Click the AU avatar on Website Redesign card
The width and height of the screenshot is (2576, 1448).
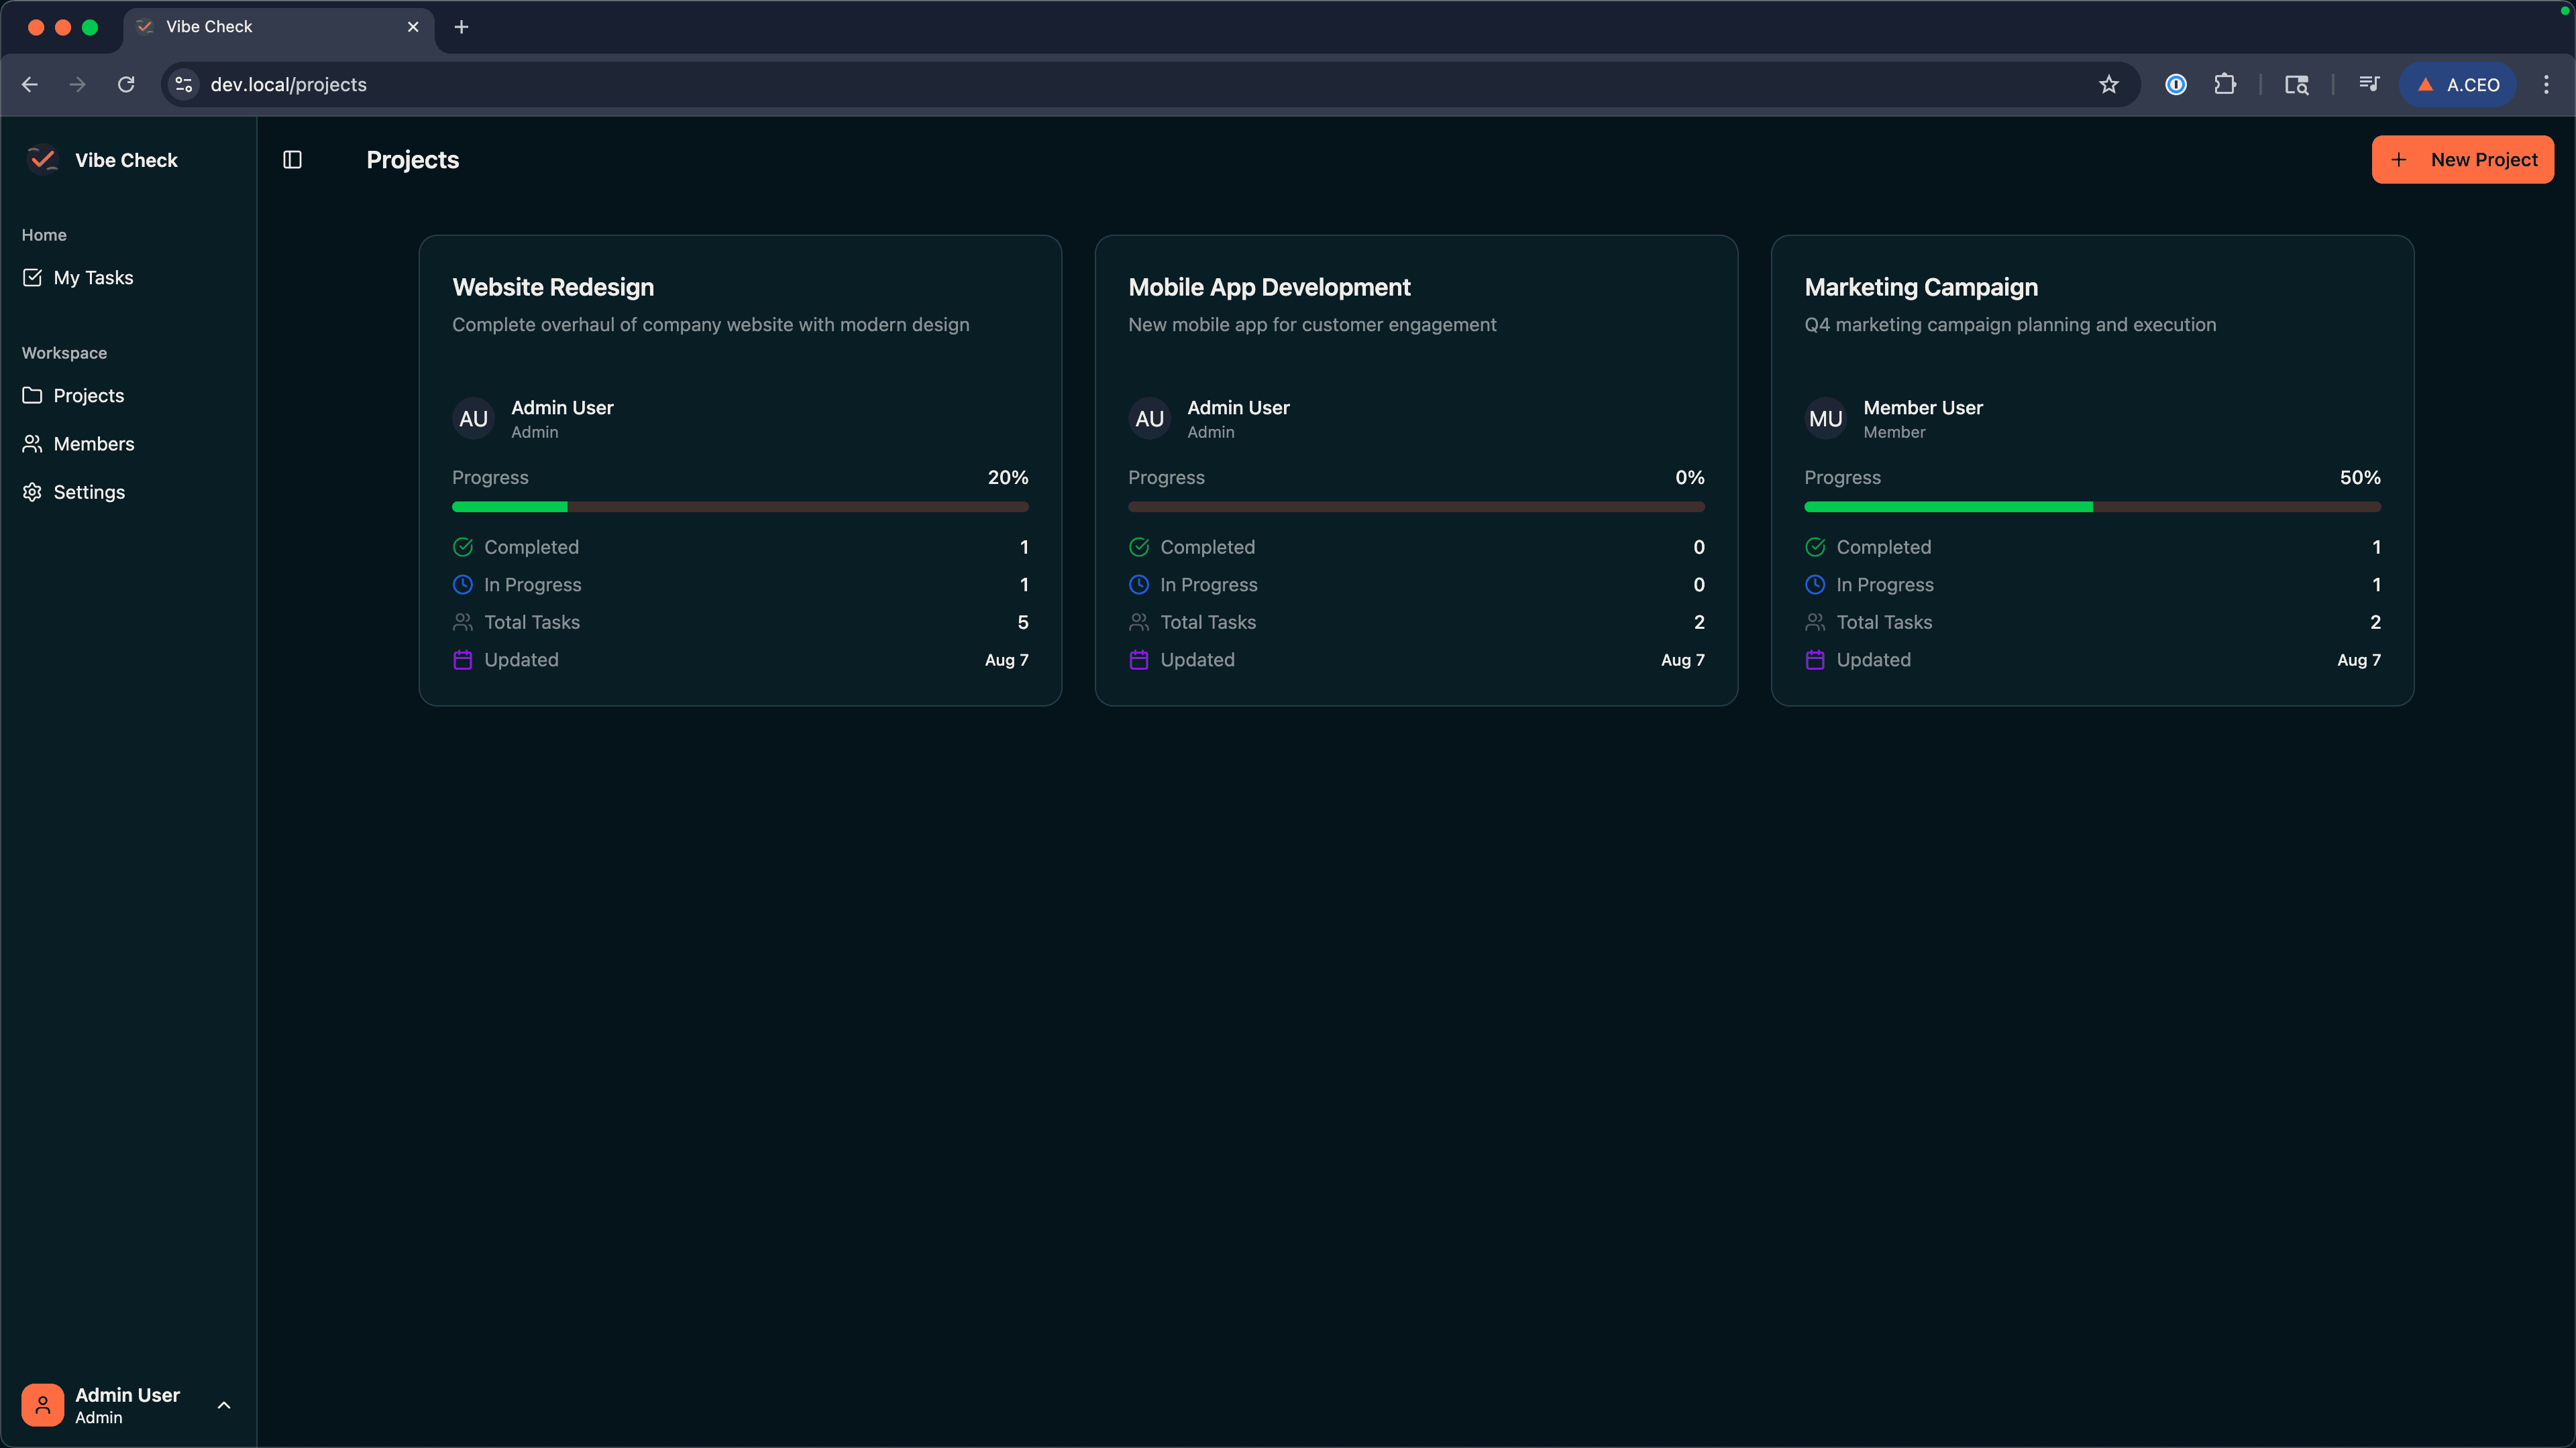[x=473, y=419]
